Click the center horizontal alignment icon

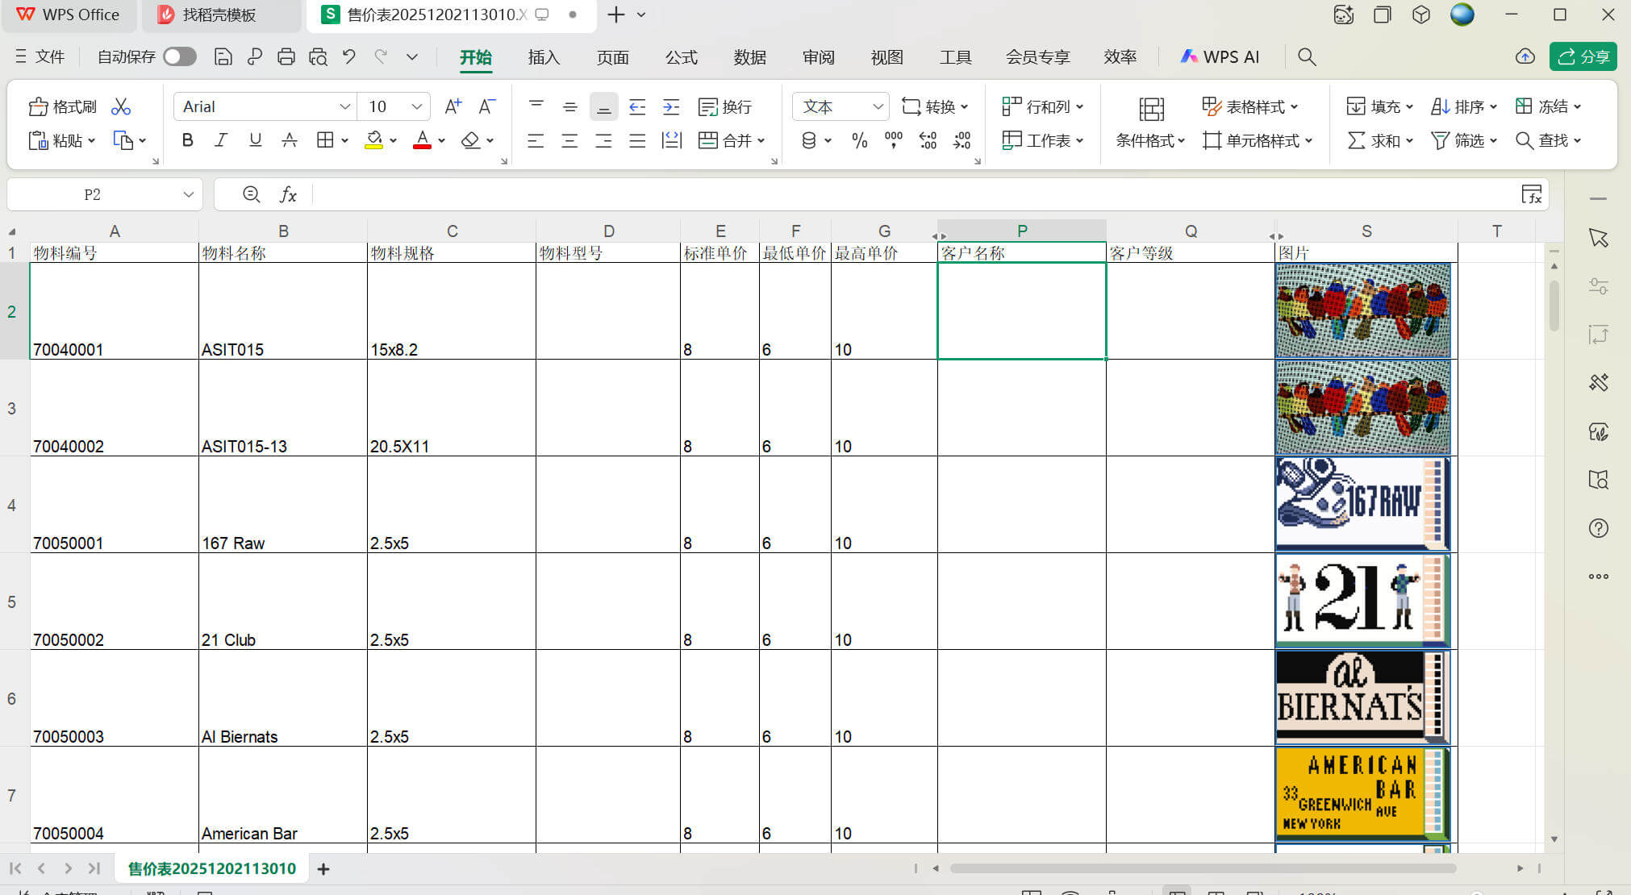[569, 140]
